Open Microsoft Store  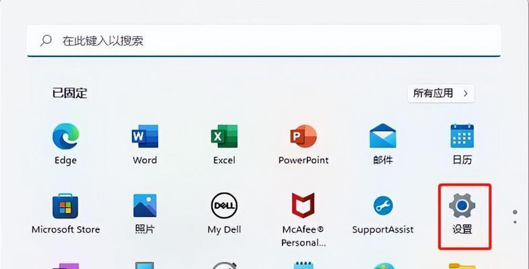(x=65, y=213)
